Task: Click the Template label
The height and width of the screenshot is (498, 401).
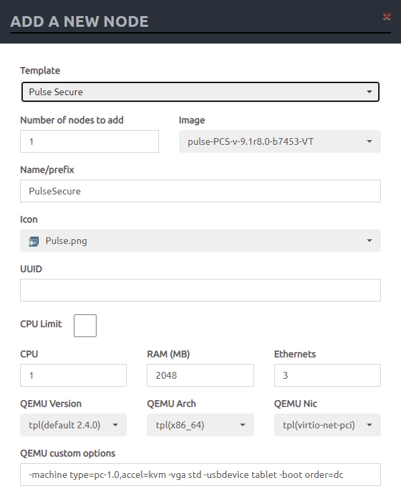Action: point(40,70)
